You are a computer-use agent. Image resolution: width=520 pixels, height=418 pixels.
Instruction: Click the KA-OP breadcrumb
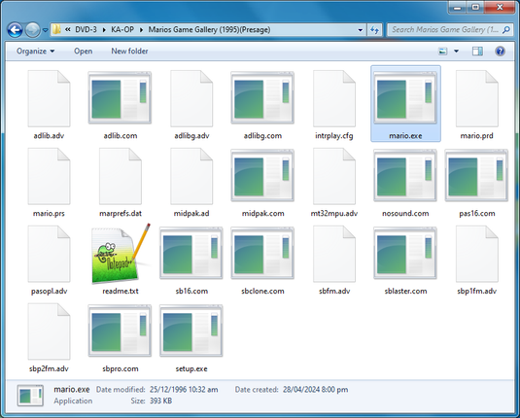point(122,30)
